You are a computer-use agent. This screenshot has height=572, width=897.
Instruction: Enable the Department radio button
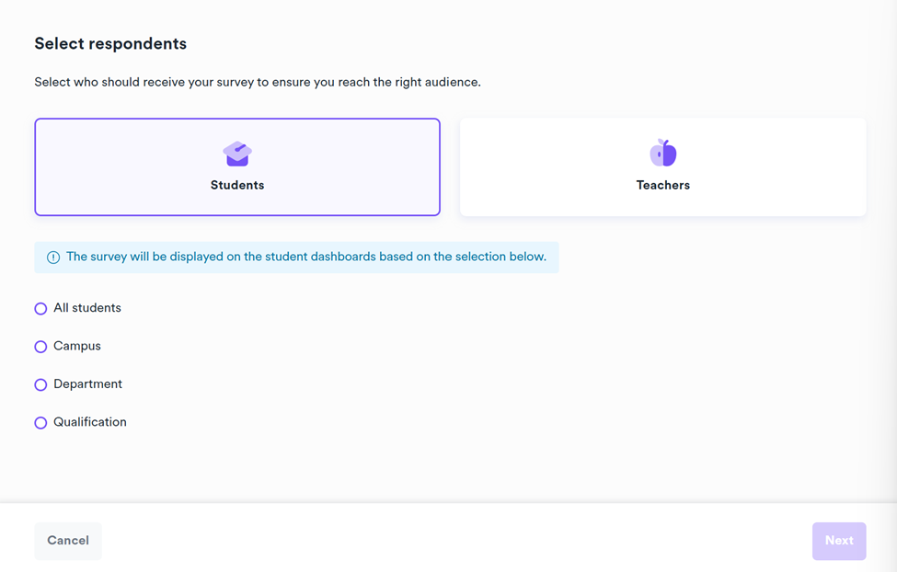point(40,385)
